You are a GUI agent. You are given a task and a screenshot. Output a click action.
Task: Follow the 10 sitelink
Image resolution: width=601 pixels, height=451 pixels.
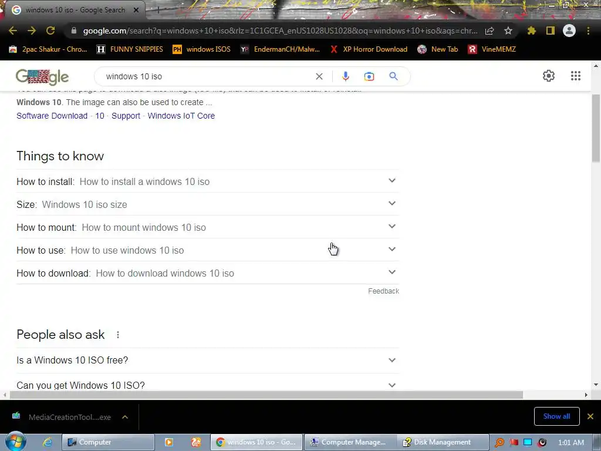click(100, 116)
